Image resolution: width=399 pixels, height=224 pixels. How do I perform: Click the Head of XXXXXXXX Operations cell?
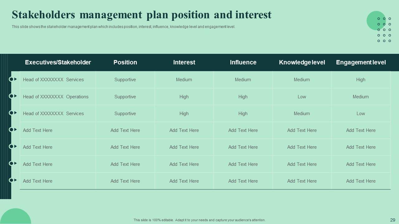56,97
